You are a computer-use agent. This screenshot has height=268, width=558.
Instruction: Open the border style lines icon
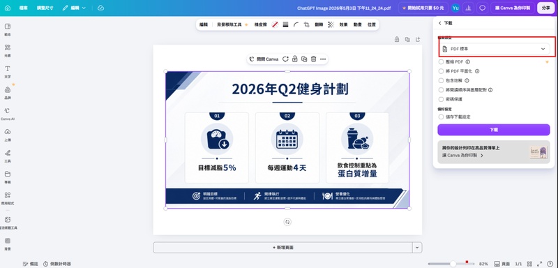(285, 24)
